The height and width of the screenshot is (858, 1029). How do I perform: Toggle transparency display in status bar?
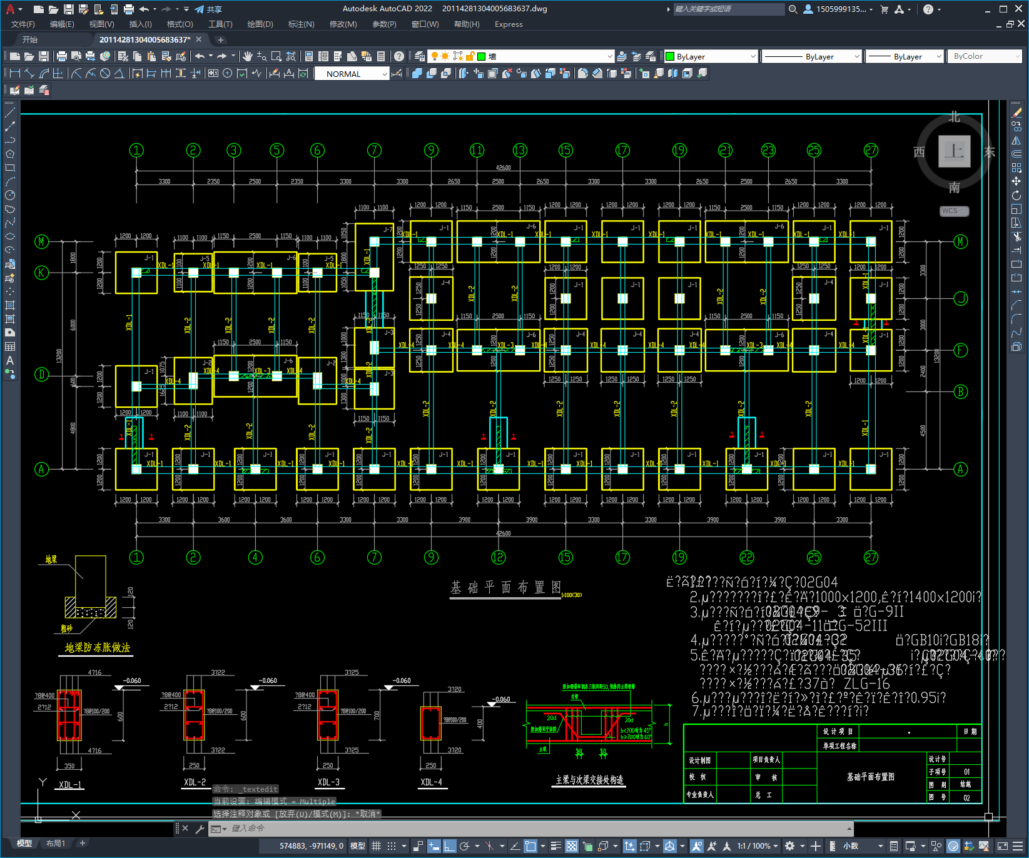coord(572,846)
